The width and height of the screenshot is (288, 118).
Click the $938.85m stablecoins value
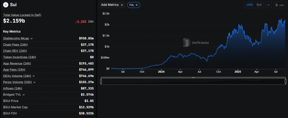click(86, 38)
